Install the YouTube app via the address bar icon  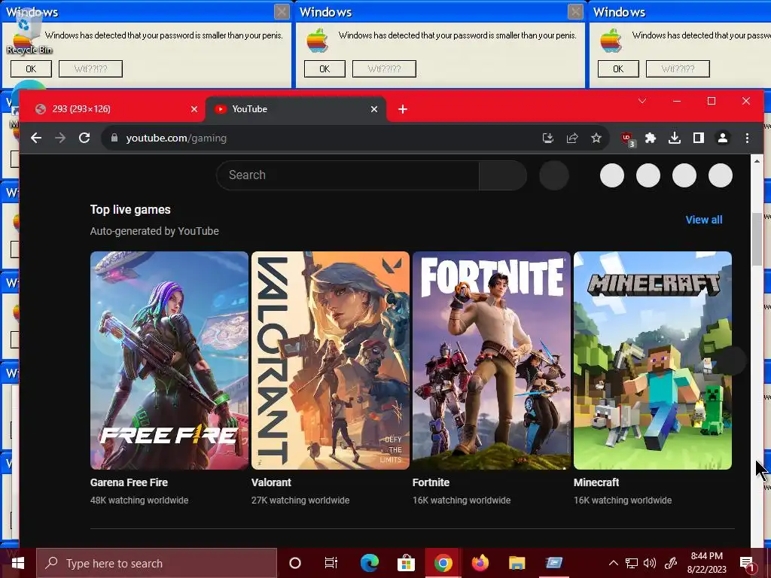[548, 138]
